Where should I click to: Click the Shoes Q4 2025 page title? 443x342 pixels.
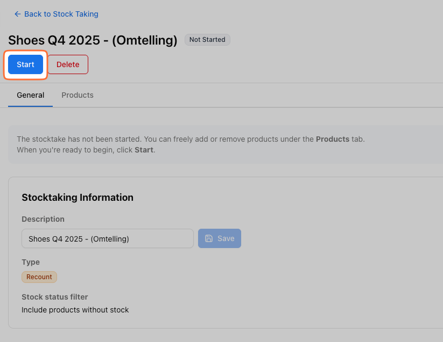[93, 40]
